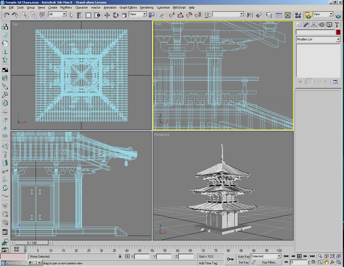The height and width of the screenshot is (267, 344).
Task: Click the object name input field
Action: tap(315, 32)
